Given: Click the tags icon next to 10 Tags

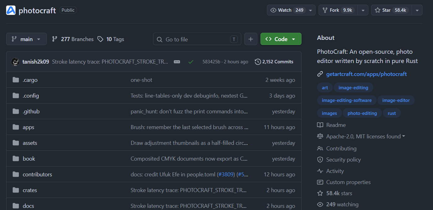Looking at the screenshot, I should [100, 39].
